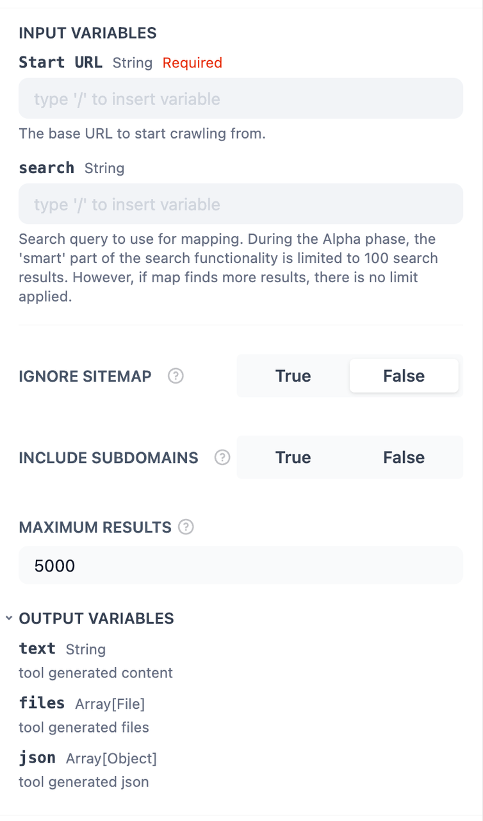Image resolution: width=483 pixels, height=821 pixels.
Task: Click the INCLUDE SUBDOMAINS help question-mark icon
Action: (x=222, y=457)
